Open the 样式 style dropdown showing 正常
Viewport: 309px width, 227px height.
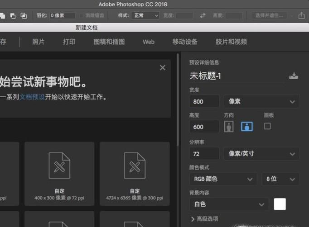pos(145,15)
